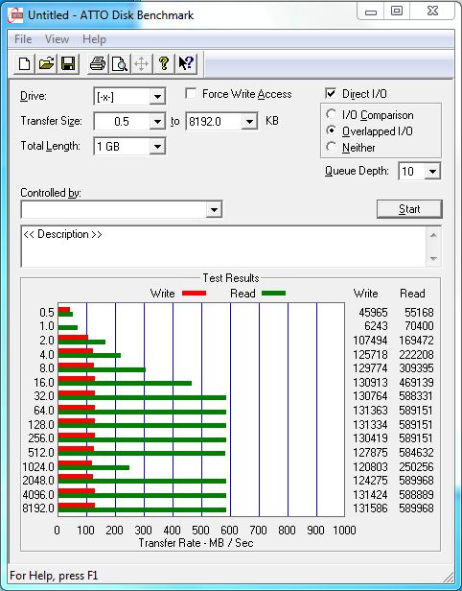Click the read value 309395
The image size is (462, 591).
coord(416,368)
